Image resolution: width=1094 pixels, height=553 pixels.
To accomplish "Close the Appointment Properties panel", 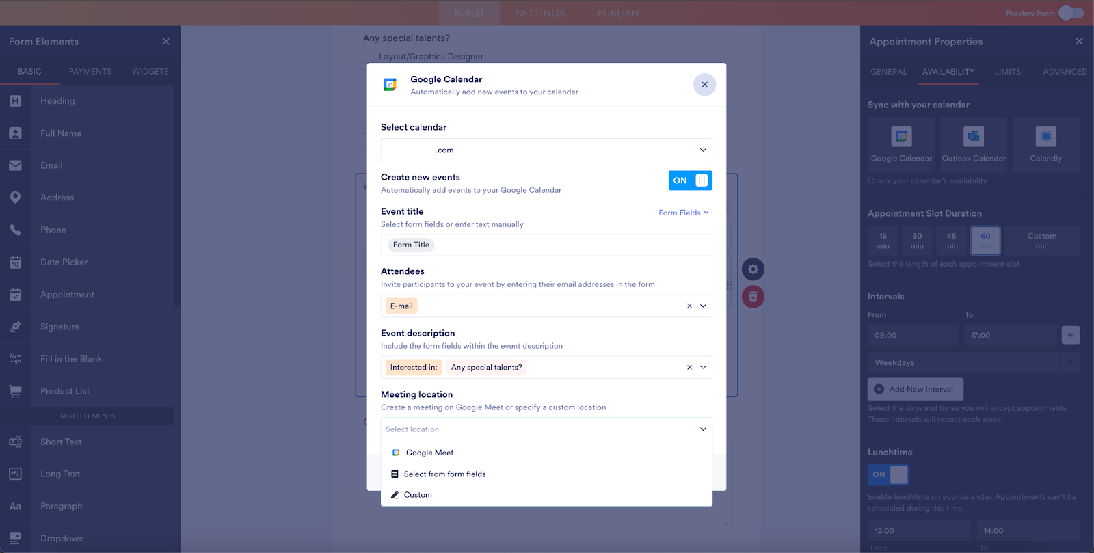I will pos(1079,42).
